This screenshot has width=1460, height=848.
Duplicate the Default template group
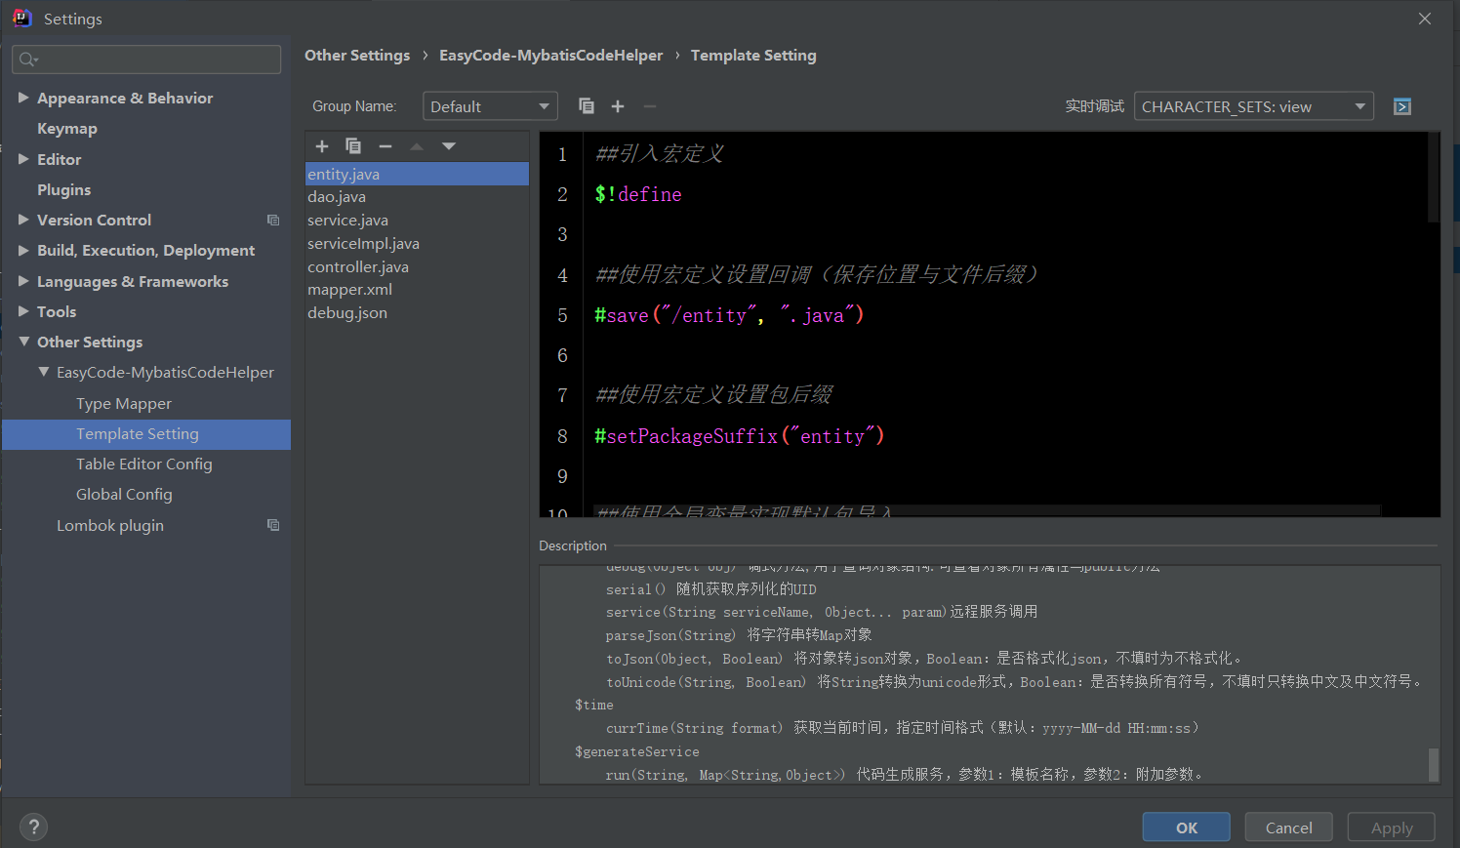[587, 105]
